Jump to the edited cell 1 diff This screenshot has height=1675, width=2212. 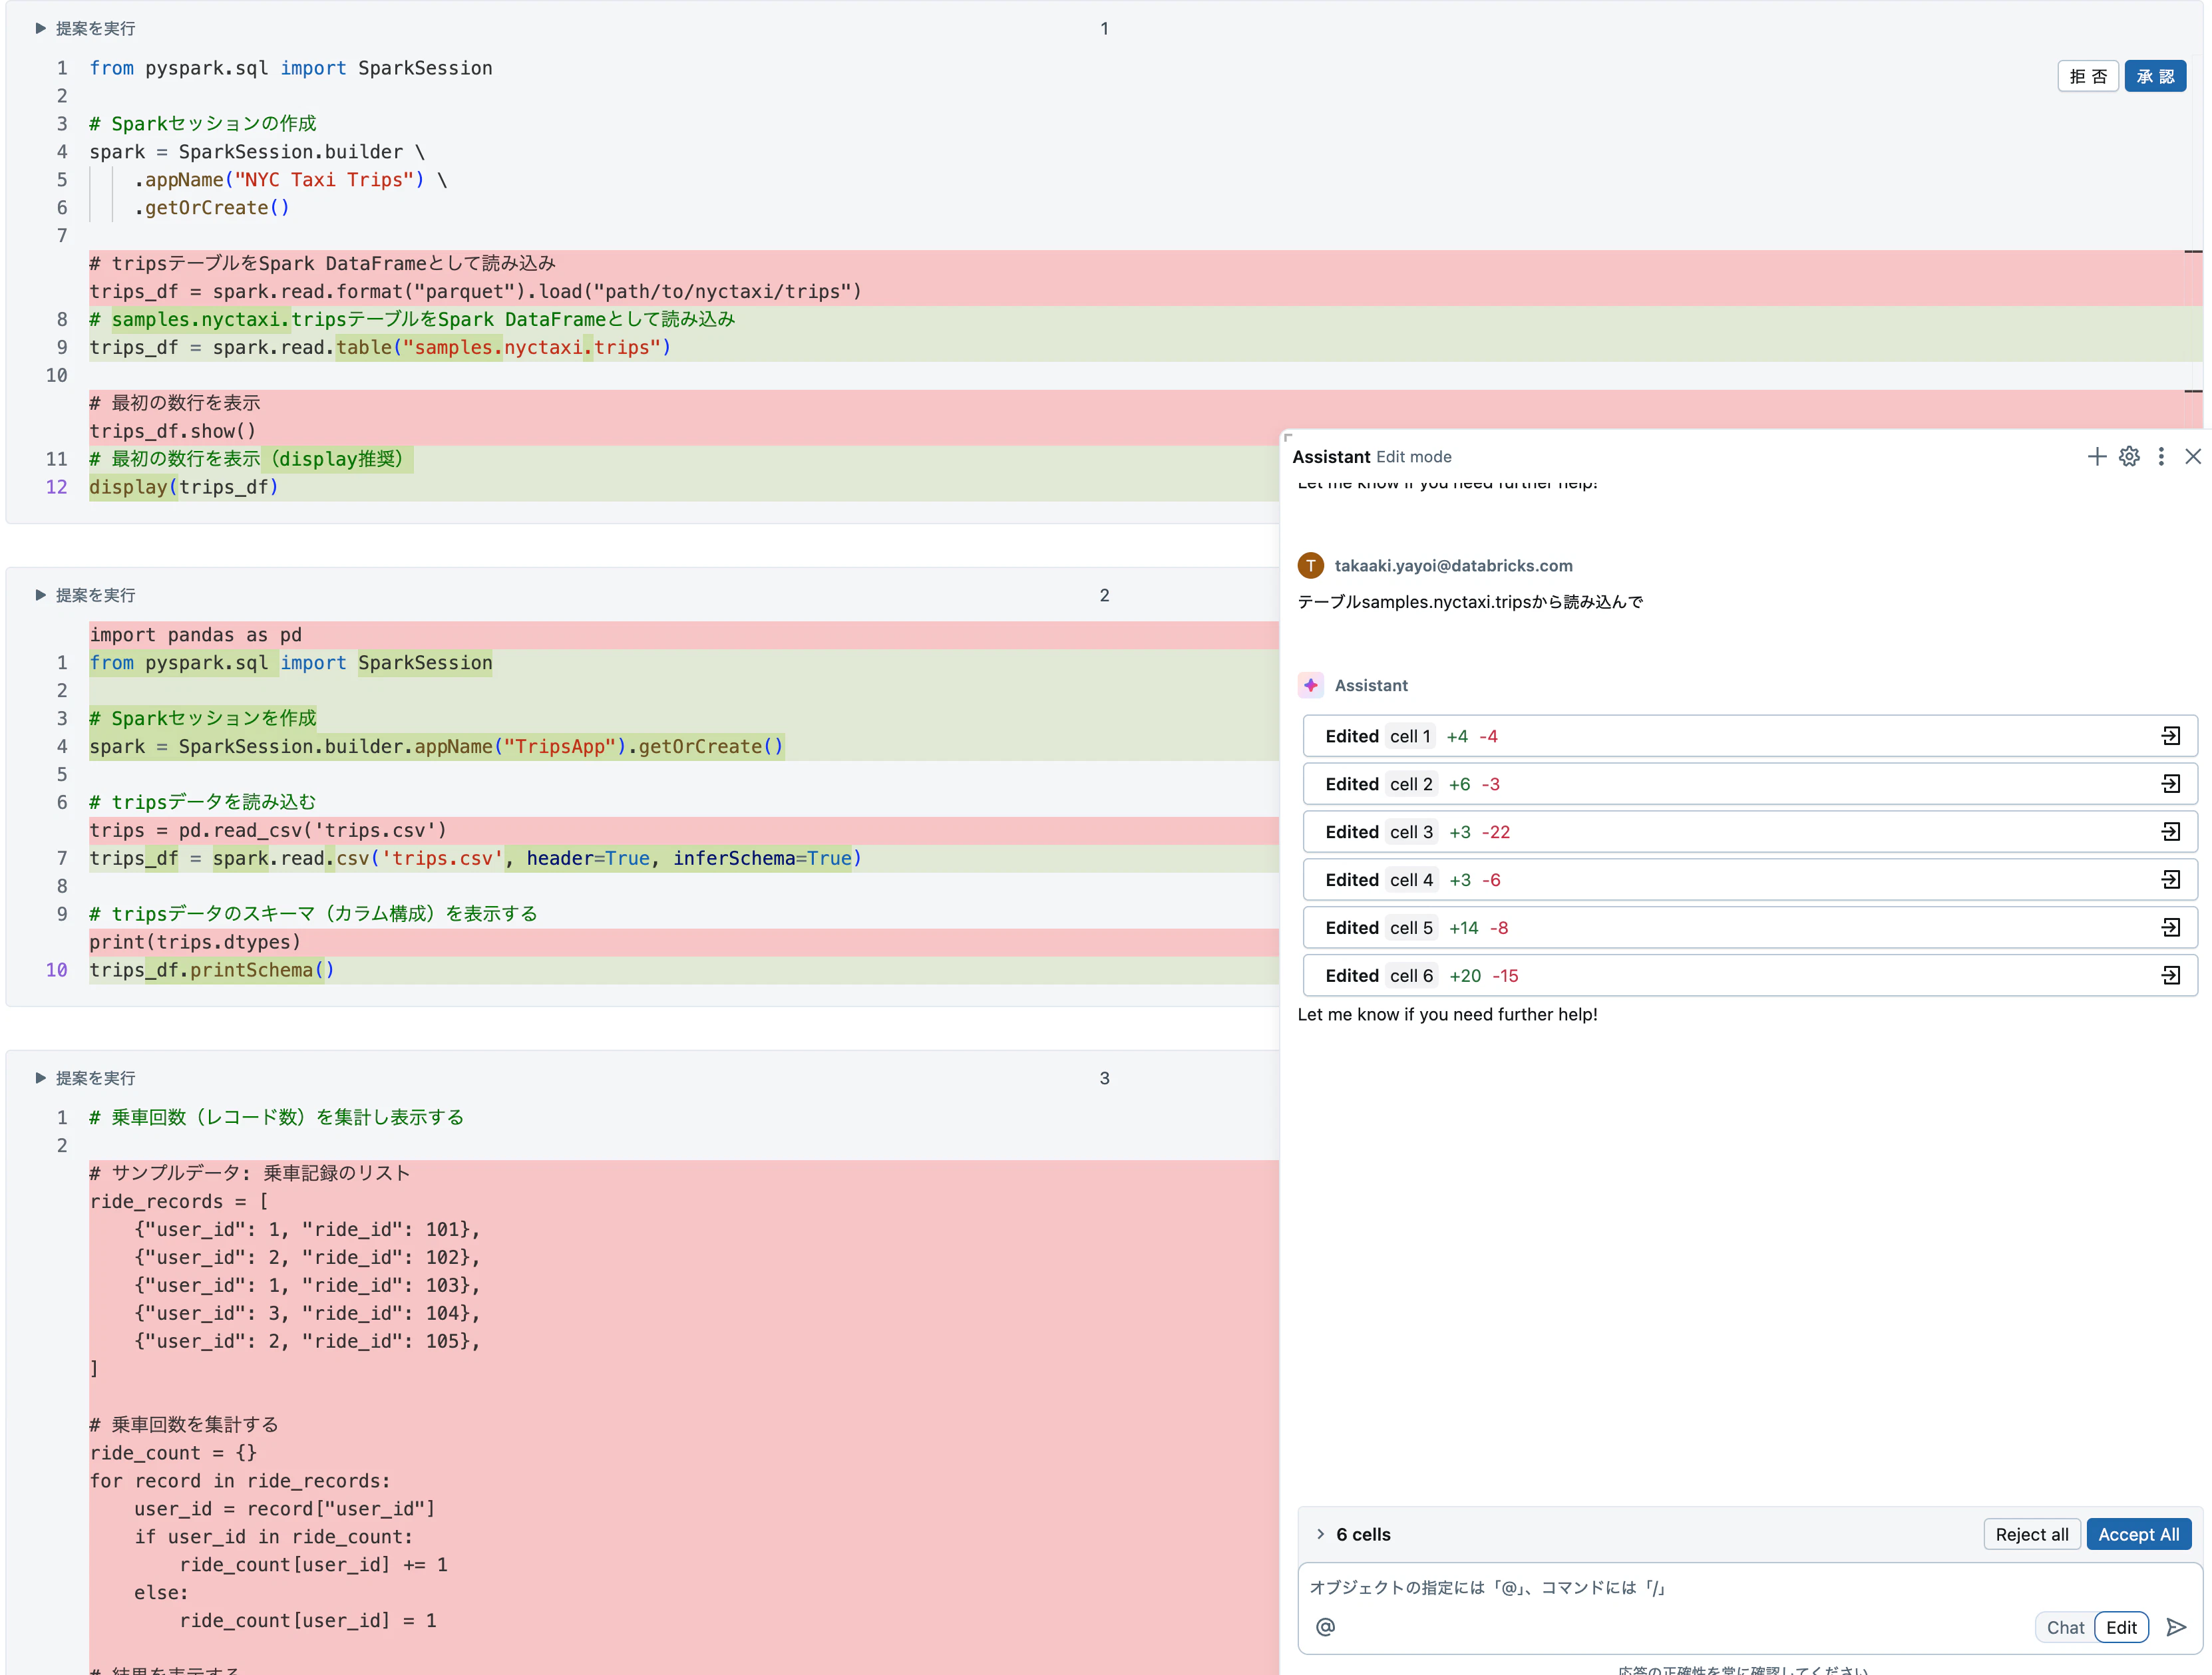pyautogui.click(x=2171, y=736)
